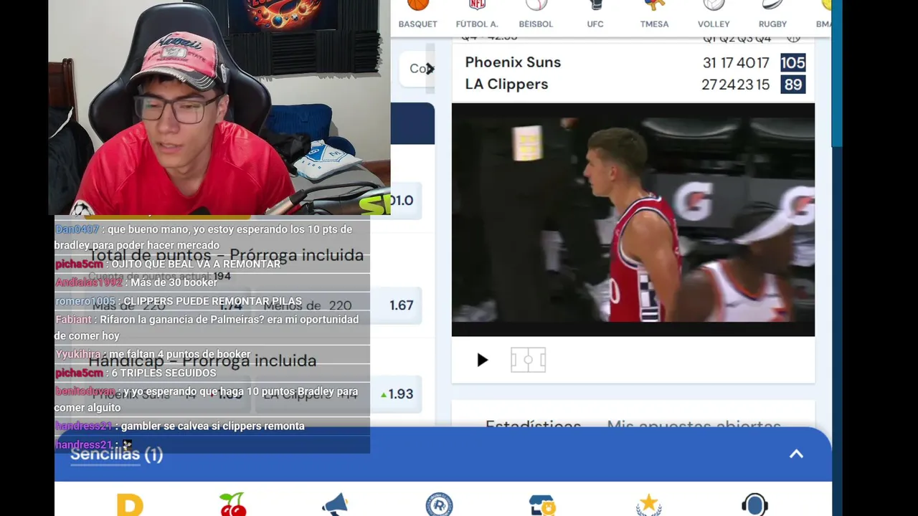Click benitoduyan's chat message about Bradley
Image resolution: width=918 pixels, height=516 pixels.
212,399
